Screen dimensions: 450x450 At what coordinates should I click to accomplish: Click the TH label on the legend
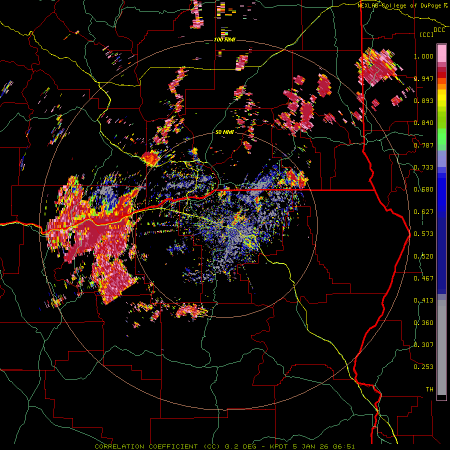(429, 389)
